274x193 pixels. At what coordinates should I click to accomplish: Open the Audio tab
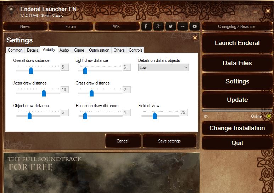click(64, 50)
